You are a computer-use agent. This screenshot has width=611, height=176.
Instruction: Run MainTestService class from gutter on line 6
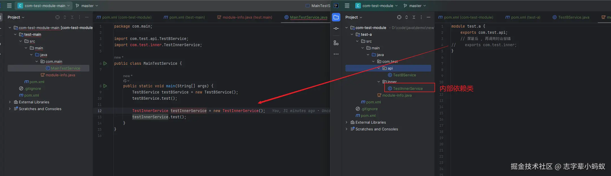point(105,63)
